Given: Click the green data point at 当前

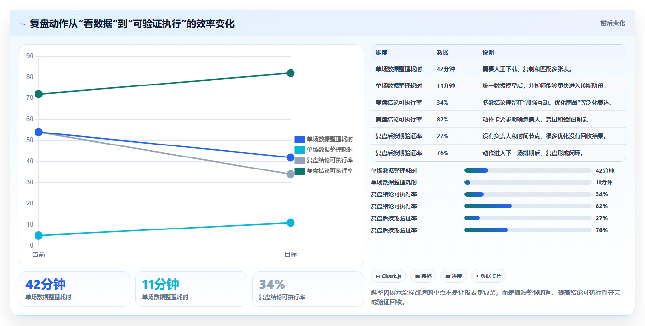Looking at the screenshot, I should 38,94.
